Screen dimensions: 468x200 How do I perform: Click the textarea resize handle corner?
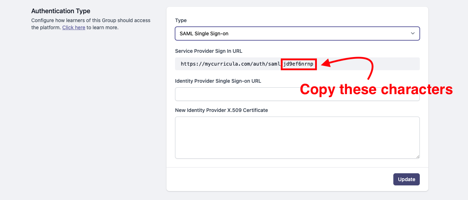coord(418,157)
